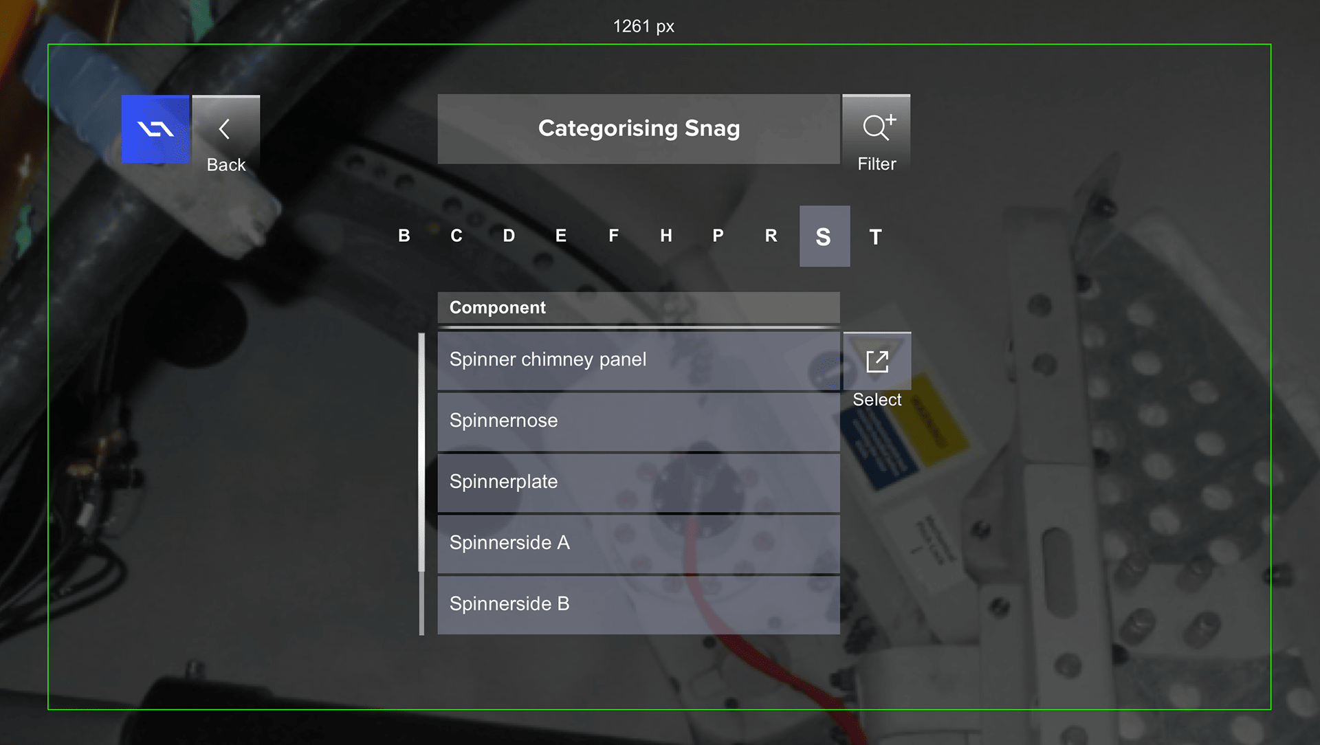Show components starting with F
This screenshot has height=745, width=1320.
pyautogui.click(x=614, y=236)
